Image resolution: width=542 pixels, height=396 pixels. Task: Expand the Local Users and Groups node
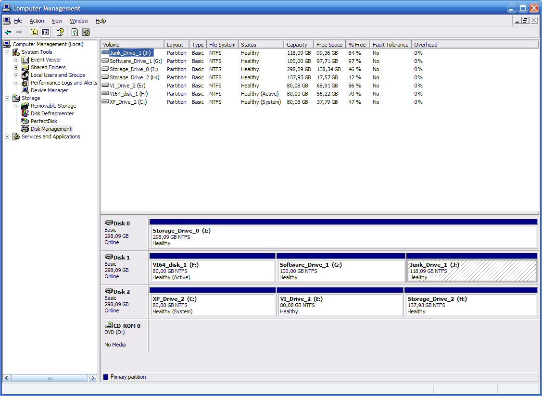[x=16, y=75]
